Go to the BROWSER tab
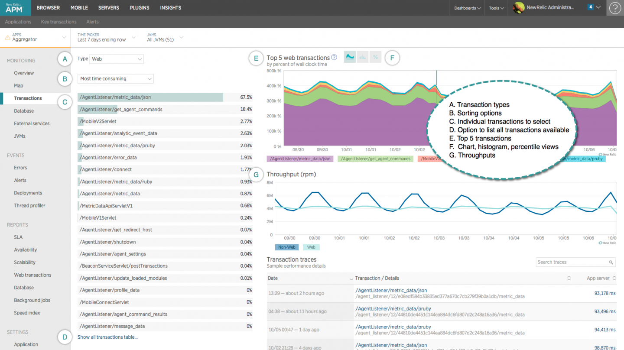The image size is (624, 350). tap(48, 8)
